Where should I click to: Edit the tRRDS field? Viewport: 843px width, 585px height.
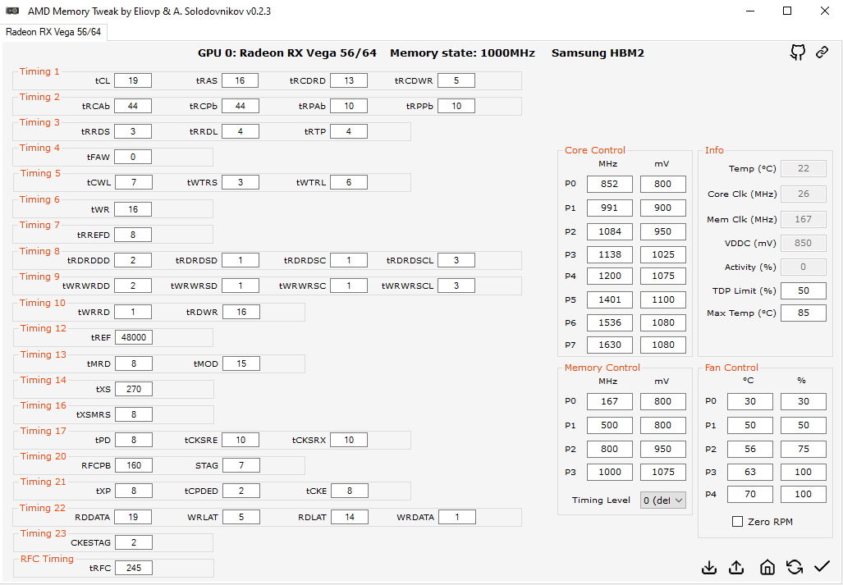click(133, 131)
